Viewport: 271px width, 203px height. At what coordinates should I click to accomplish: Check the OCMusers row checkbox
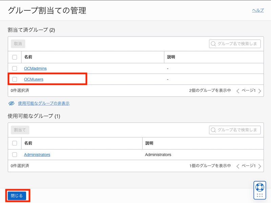pos(15,79)
